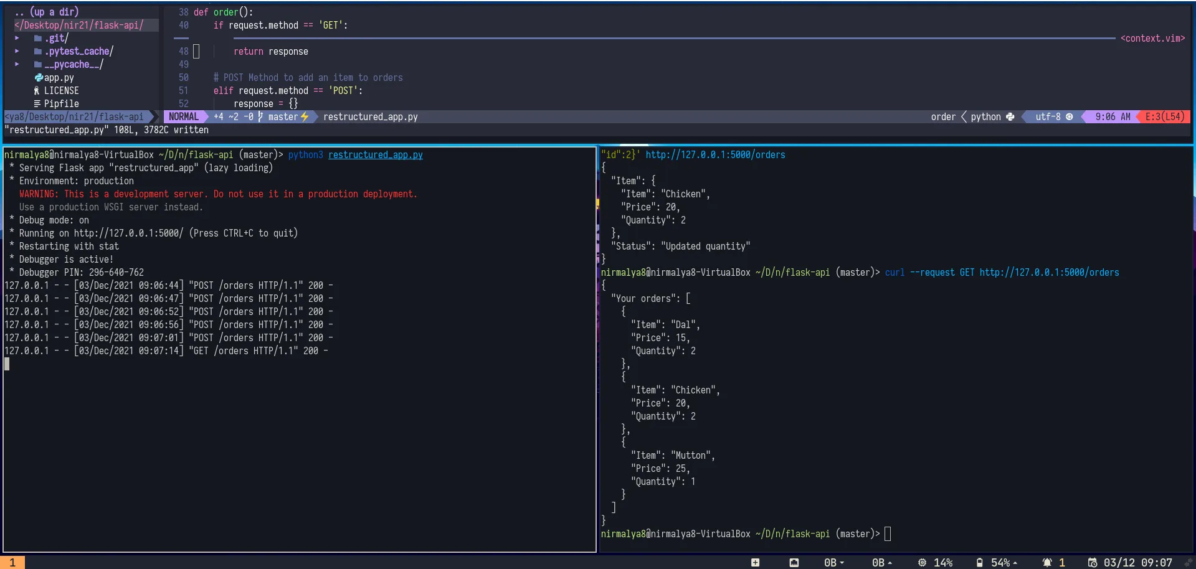This screenshot has height=569, width=1196.
Task: Click the .git folder icon
Action: click(x=38, y=38)
